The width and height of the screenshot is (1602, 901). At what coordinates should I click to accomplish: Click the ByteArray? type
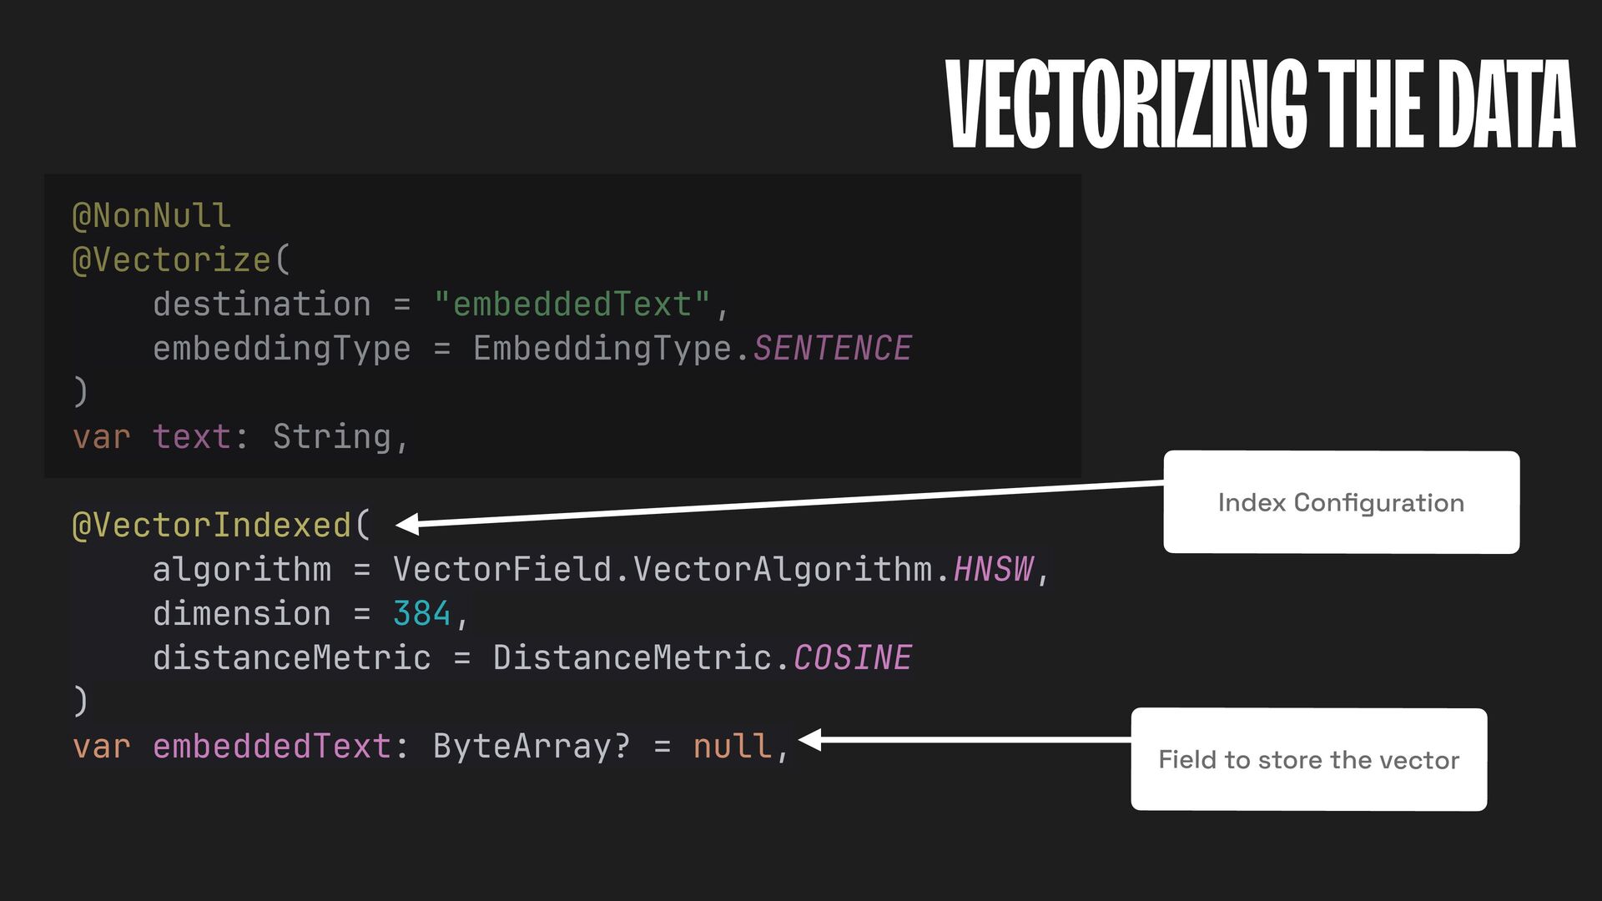(531, 747)
